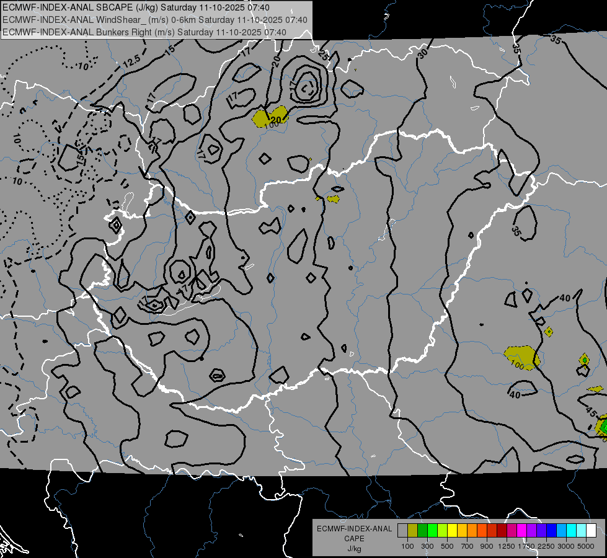The image size is (607, 558).
Task: Select the amber legend swatch
Action: pos(462,530)
